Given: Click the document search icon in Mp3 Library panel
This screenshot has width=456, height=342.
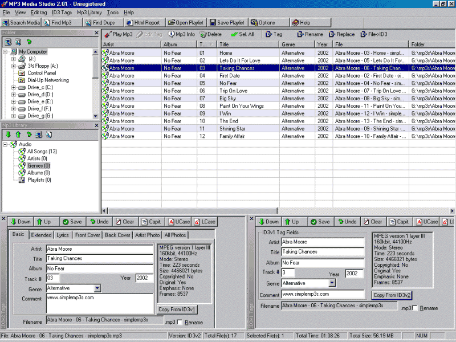Looking at the screenshot, I should (x=49, y=135).
